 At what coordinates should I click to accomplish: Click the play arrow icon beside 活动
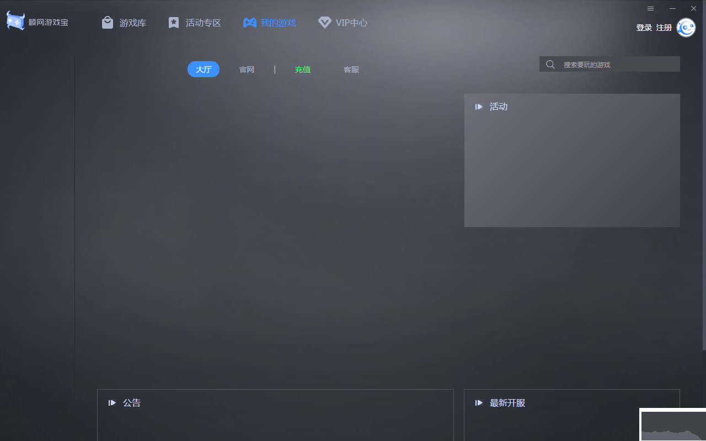478,106
